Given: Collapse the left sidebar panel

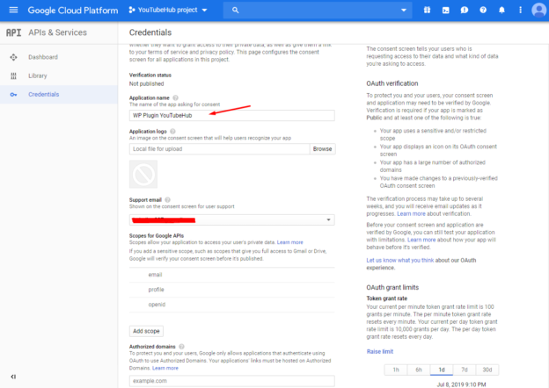Looking at the screenshot, I should 12,377.
